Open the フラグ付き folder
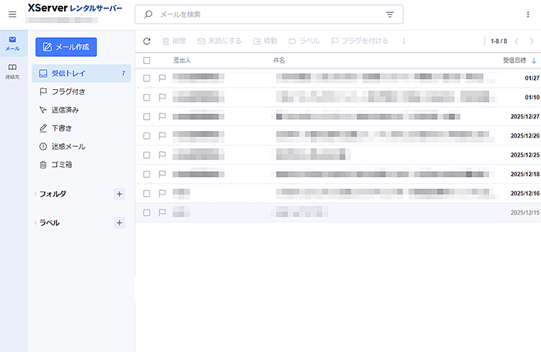 (x=81, y=91)
